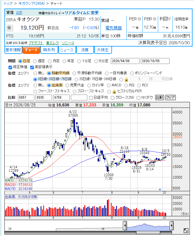
Task: Open アドテスト comparison stock link
Action: click(x=36, y=43)
